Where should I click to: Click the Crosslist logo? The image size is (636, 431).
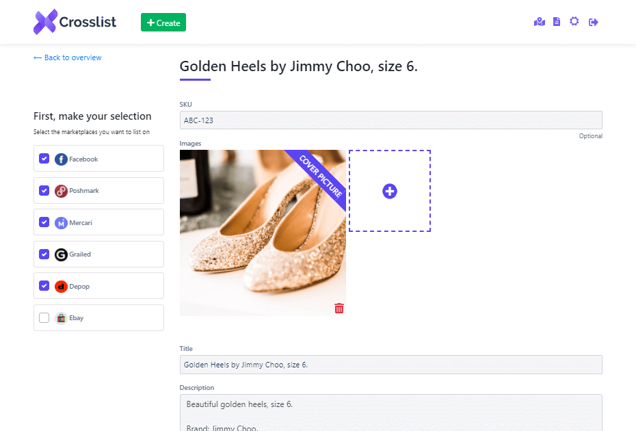[75, 22]
